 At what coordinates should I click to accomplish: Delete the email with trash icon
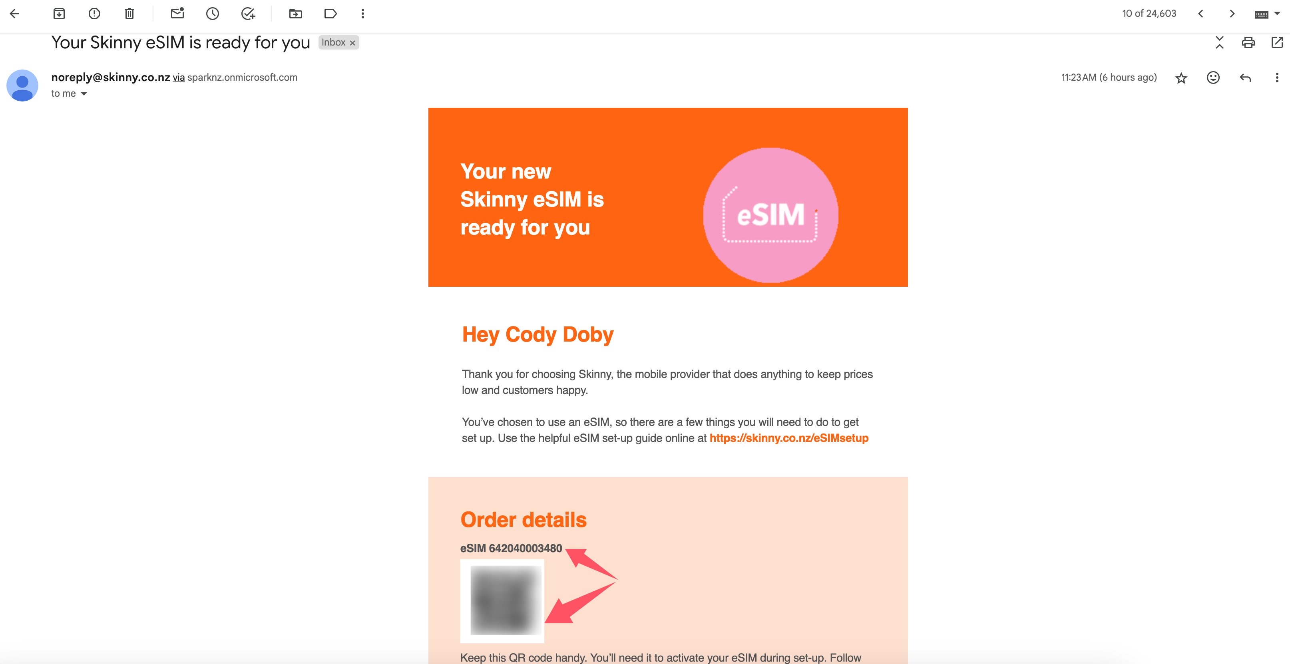(x=129, y=14)
